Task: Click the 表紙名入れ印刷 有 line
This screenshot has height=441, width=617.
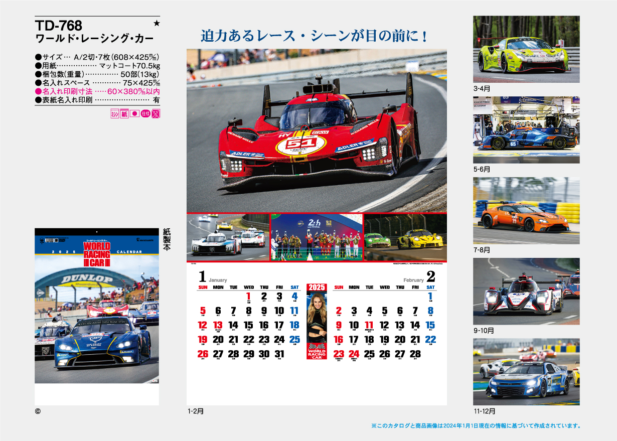Action: [97, 100]
